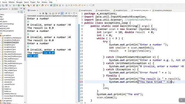The width and height of the screenshot is (185, 104).
Task: Click the Last Edit Location arrow
Action: [x=76, y=5]
